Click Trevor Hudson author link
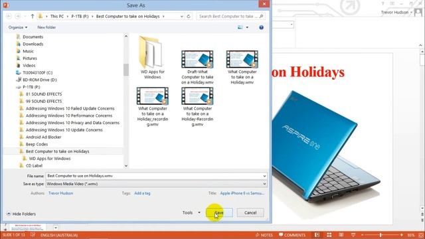Image resolution: width=425 pixels, height=239 pixels. point(60,193)
